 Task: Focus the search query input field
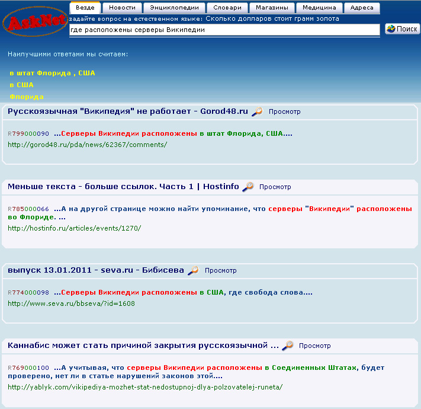pos(224,29)
